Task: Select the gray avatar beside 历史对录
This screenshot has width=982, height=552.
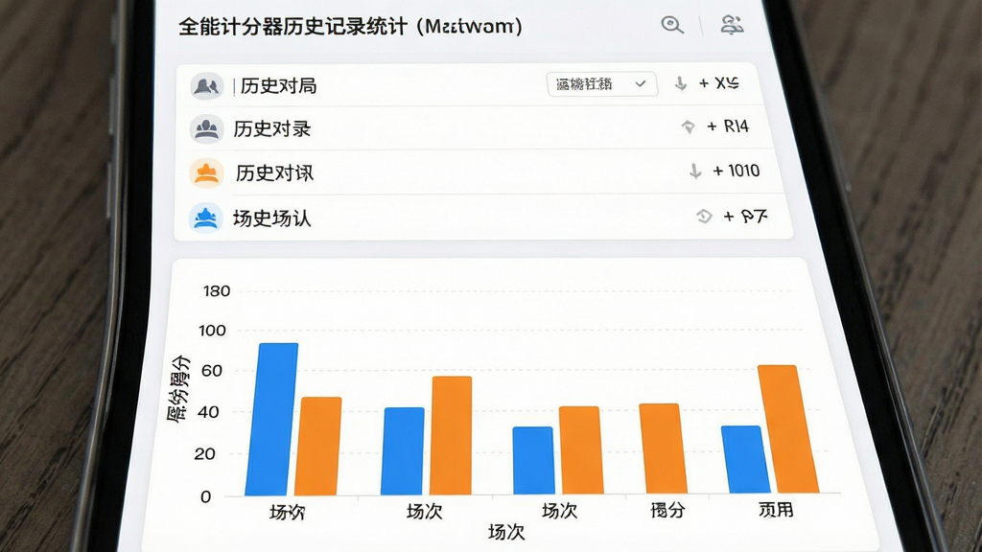Action: click(x=207, y=129)
